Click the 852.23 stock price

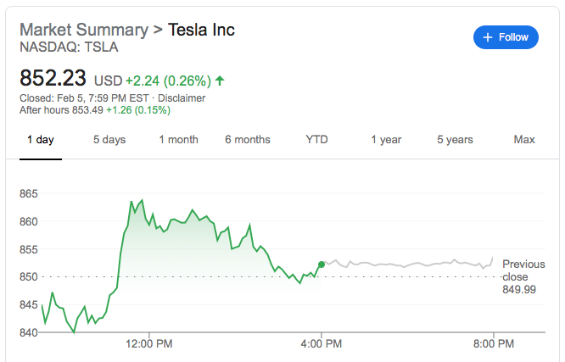pyautogui.click(x=53, y=79)
